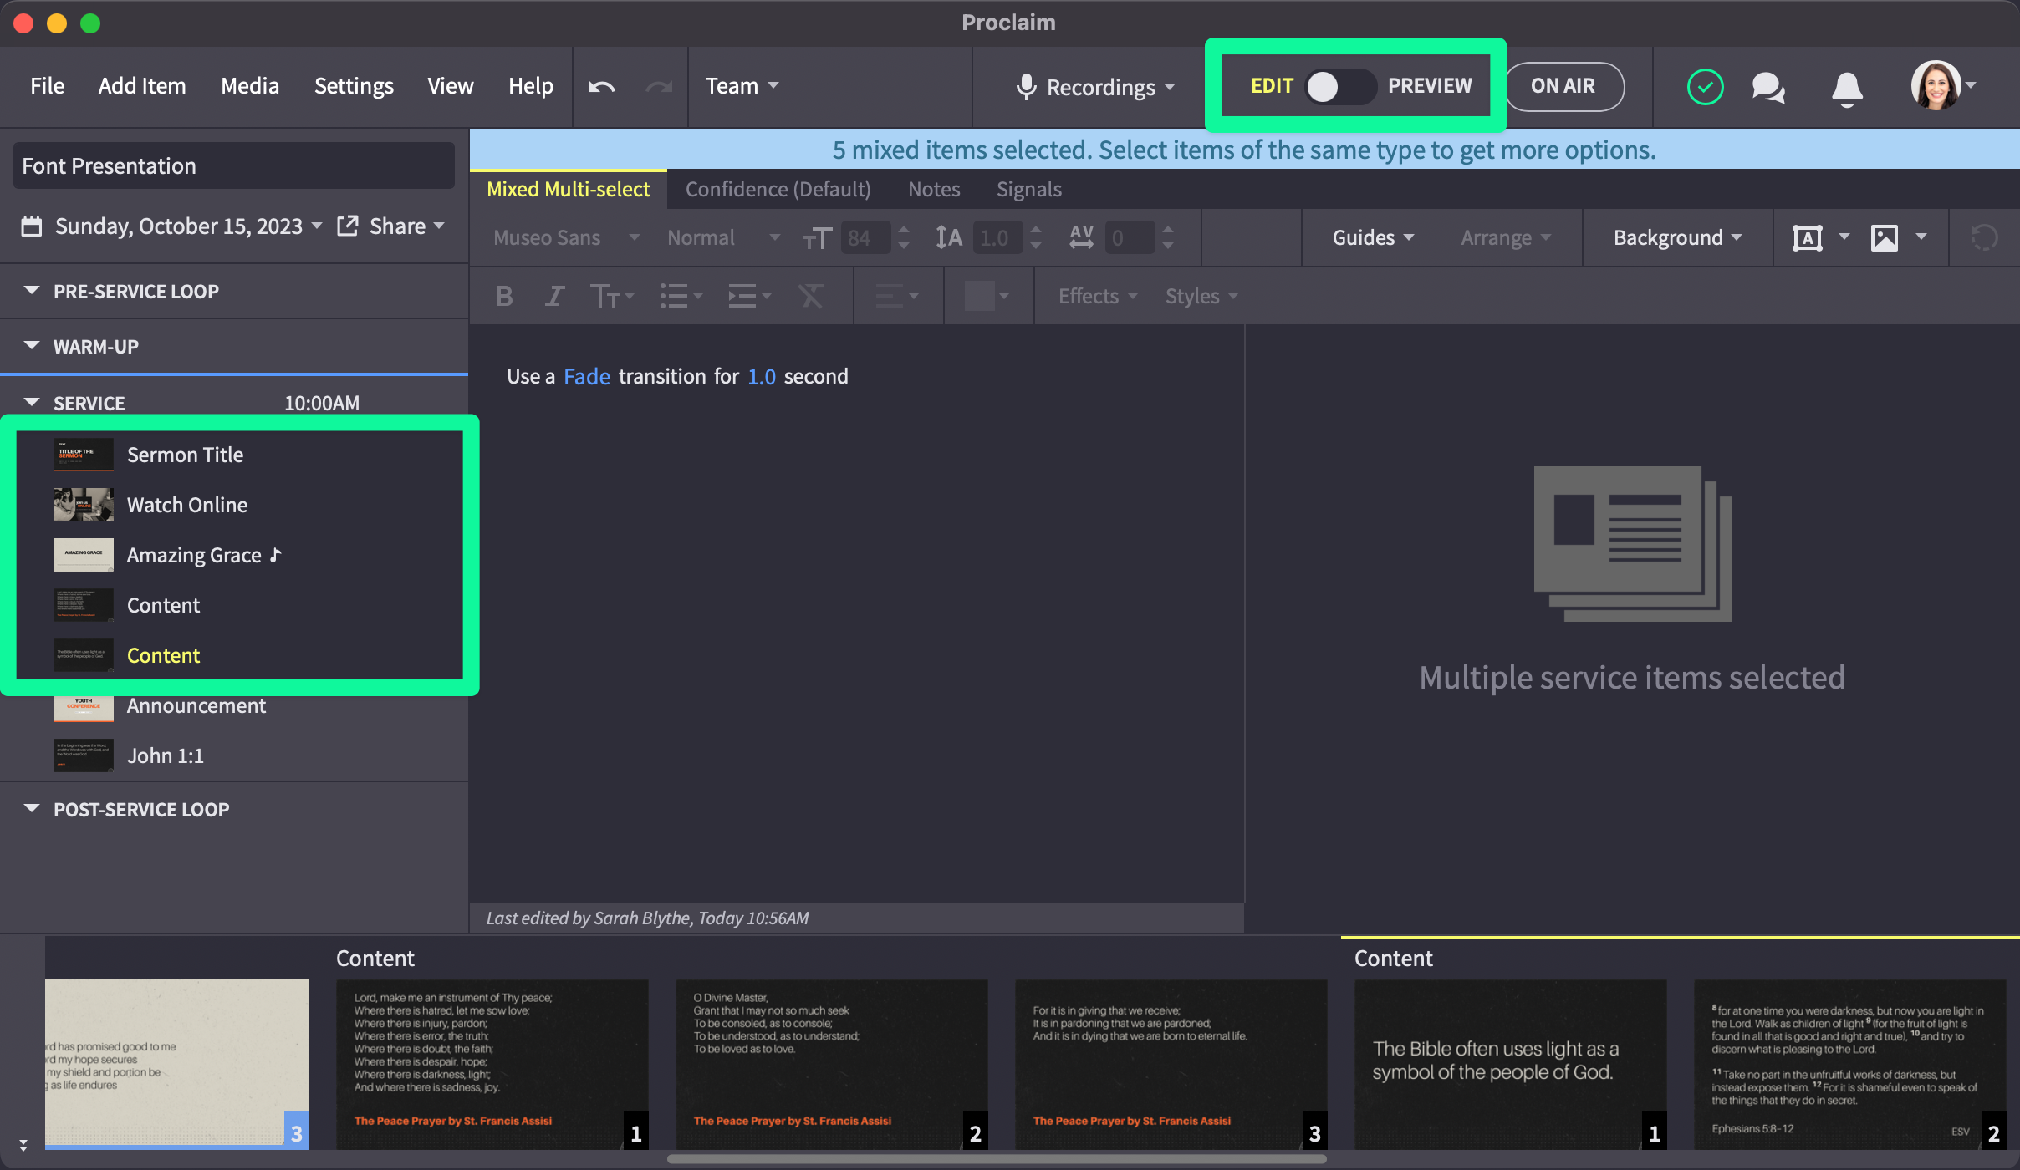Open the Museo Sans font dropdown
2020x1170 pixels.
point(567,238)
